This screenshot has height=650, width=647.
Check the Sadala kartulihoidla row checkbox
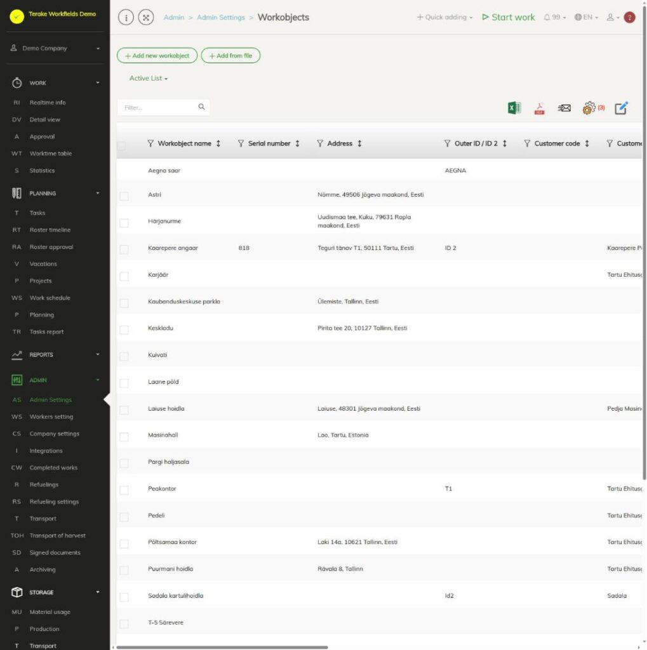point(124,597)
